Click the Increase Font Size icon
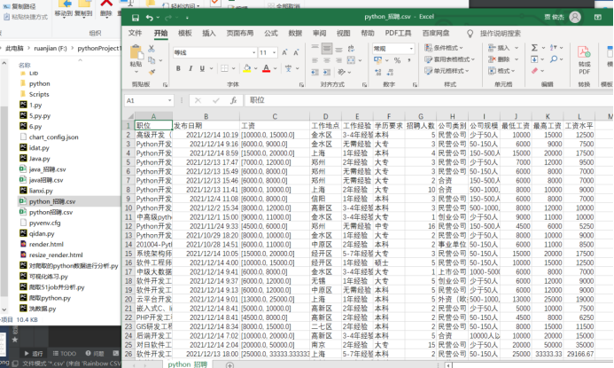 (284, 52)
